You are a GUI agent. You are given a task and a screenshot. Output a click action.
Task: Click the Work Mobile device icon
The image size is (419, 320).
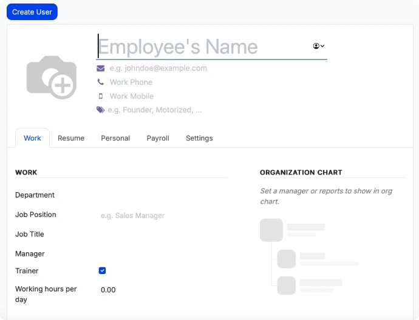(x=100, y=96)
